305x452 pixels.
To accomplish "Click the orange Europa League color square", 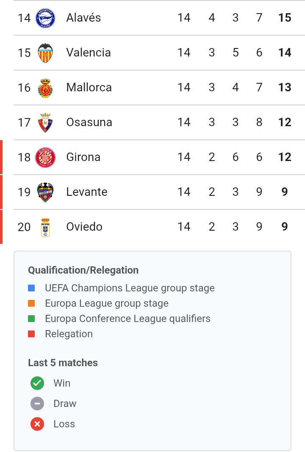I will 31,303.
